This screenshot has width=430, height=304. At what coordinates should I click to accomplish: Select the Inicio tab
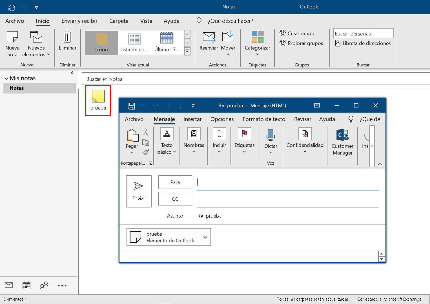(43, 21)
